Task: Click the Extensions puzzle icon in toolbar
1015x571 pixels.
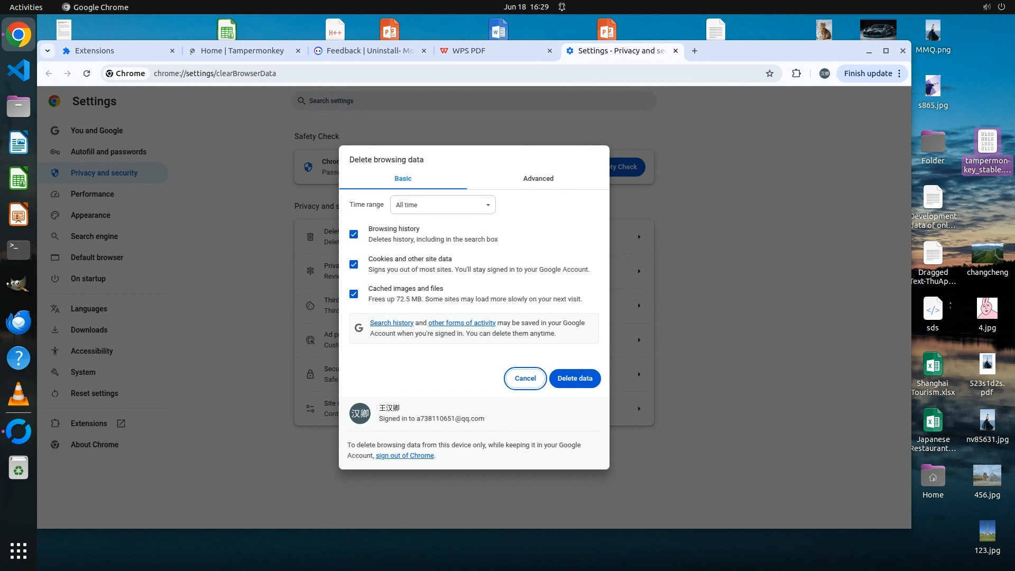Action: 796,73
